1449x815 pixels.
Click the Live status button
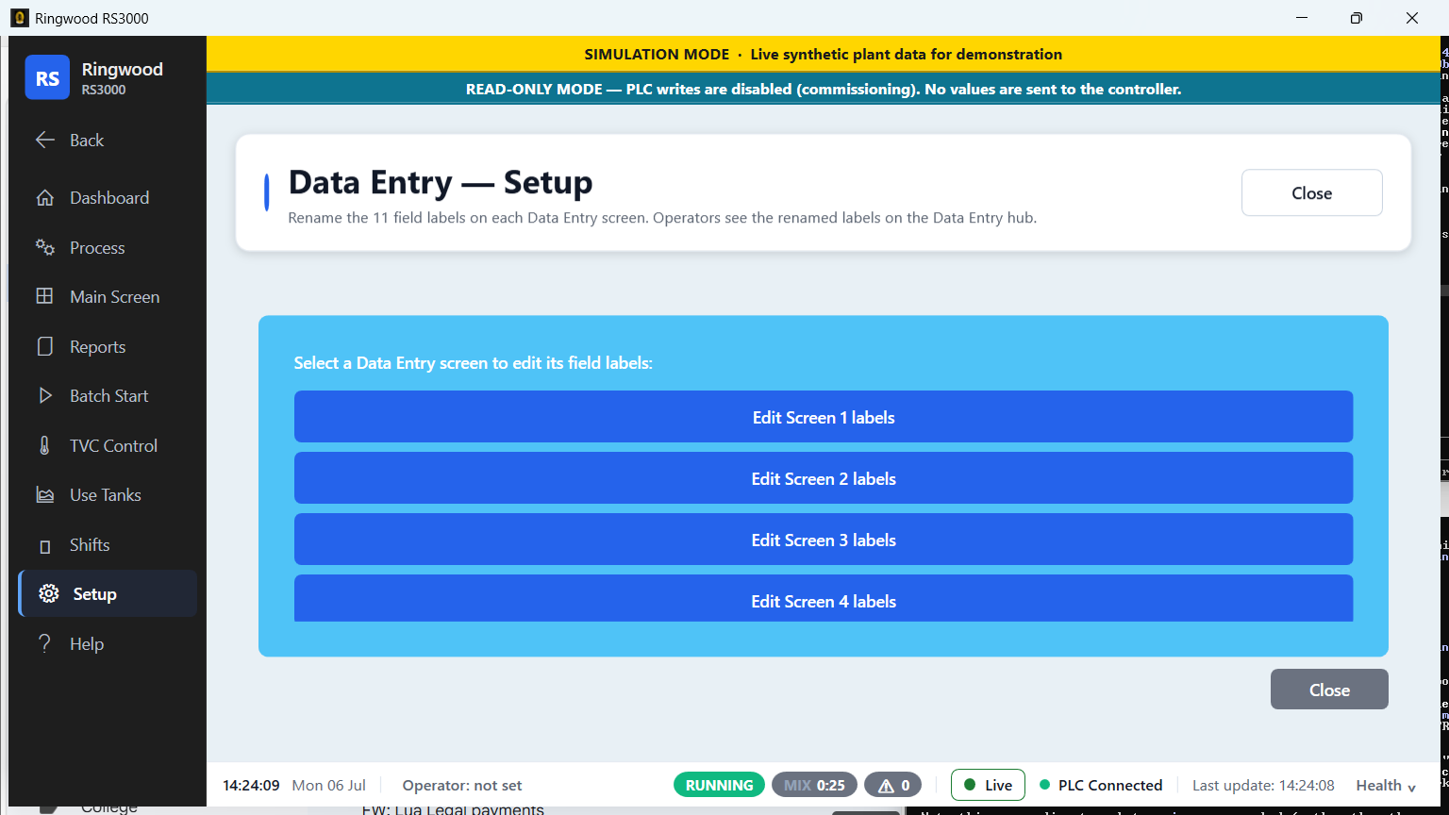pyautogui.click(x=988, y=785)
